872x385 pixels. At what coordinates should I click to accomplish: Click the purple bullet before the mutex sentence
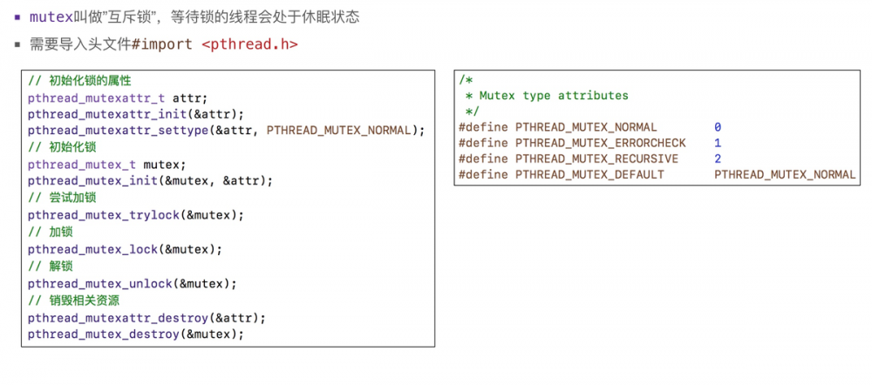pos(17,17)
